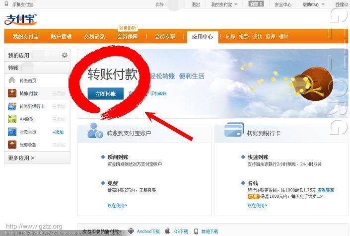Click the 担保 shortcut in orange bar

[270, 36]
